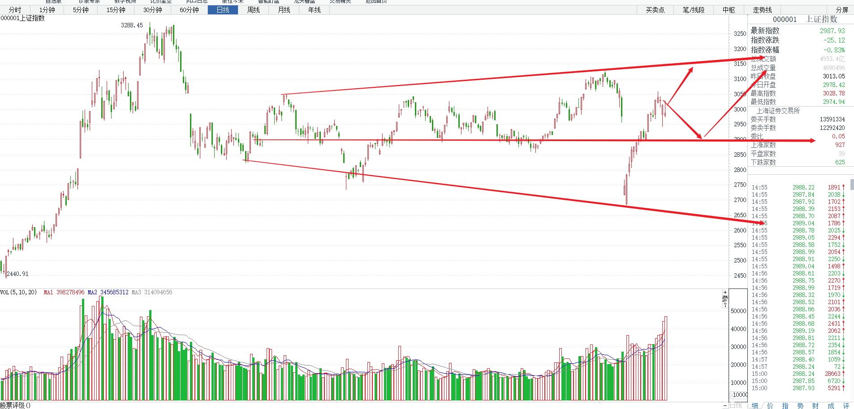This screenshot has height=409, width=854.
Task: Click the tick list scrollbar thumb
Action: coord(852,185)
